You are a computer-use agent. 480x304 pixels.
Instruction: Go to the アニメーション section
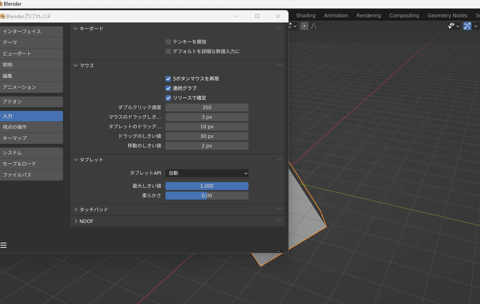[x=31, y=87]
